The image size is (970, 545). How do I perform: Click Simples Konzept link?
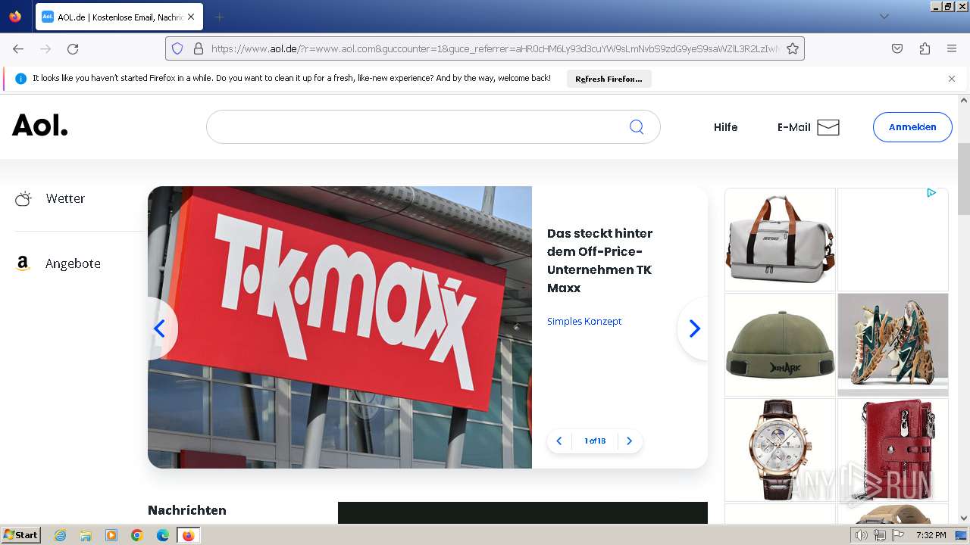coord(584,321)
